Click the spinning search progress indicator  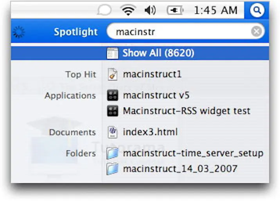[19, 32]
